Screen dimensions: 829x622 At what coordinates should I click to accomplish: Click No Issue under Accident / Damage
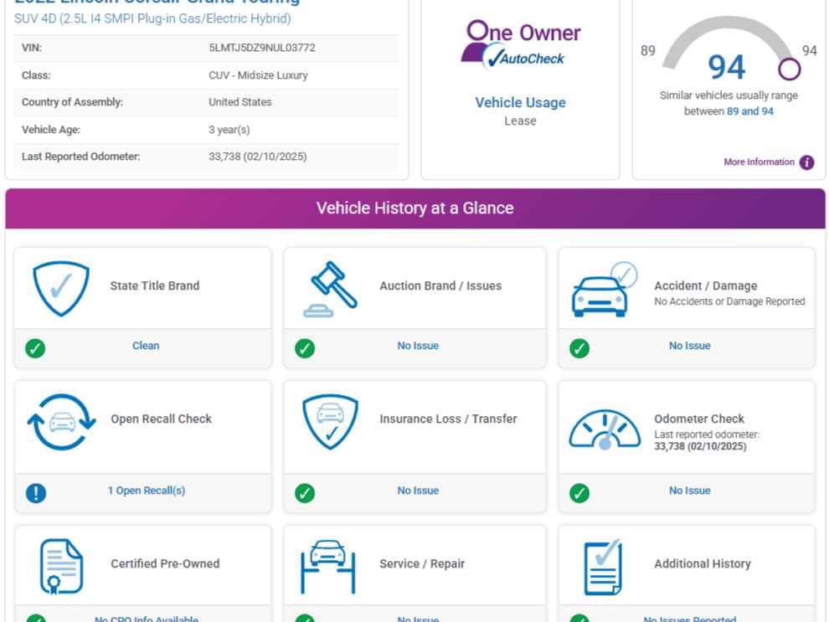690,346
